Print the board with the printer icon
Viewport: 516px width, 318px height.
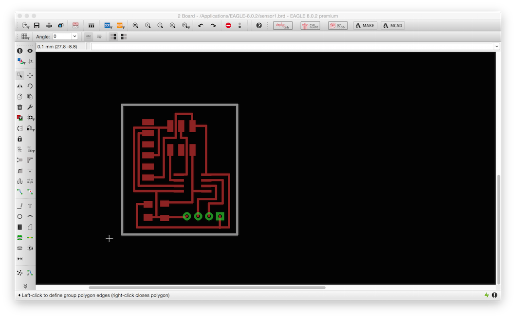49,26
